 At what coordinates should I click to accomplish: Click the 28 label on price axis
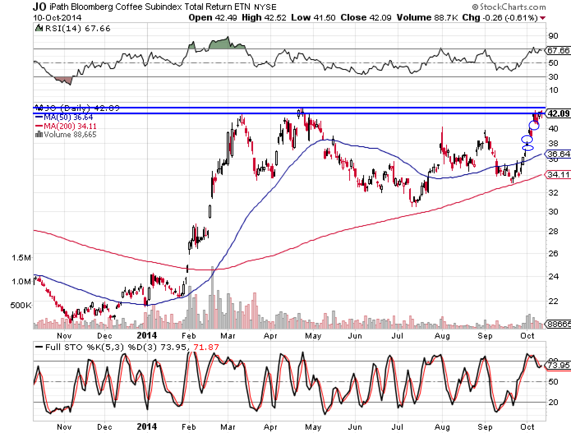click(554, 231)
